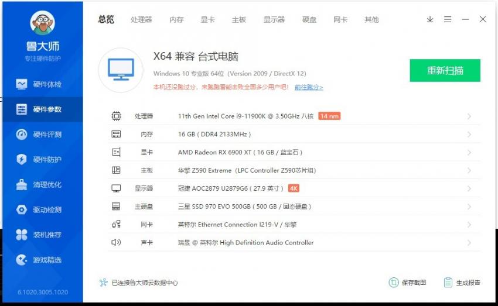Switch to the 主板 tab
Image resolution: width=498 pixels, height=306 pixels.
(239, 20)
